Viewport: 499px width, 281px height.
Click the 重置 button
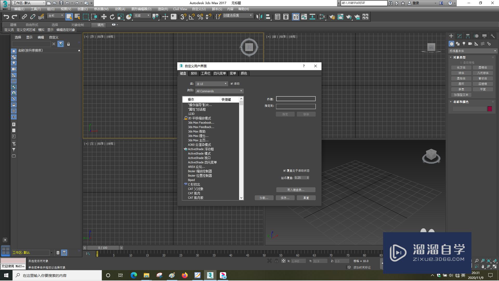click(306, 198)
